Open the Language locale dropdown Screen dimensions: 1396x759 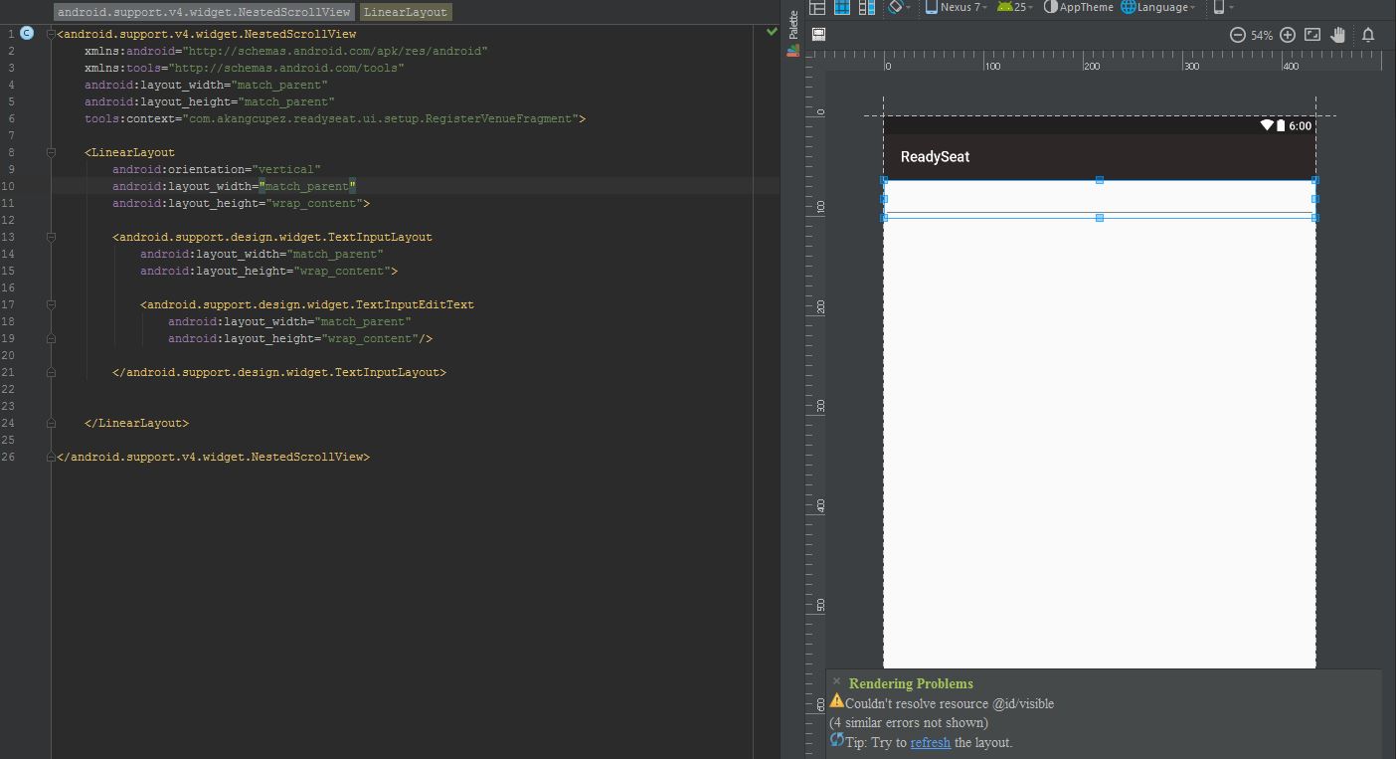1158,7
